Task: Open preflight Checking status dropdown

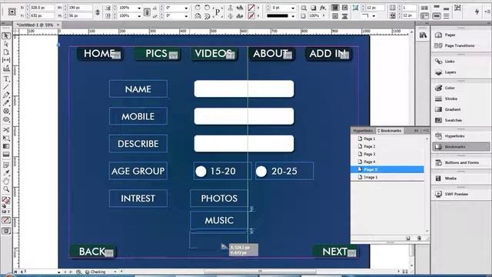Action: click(115, 272)
